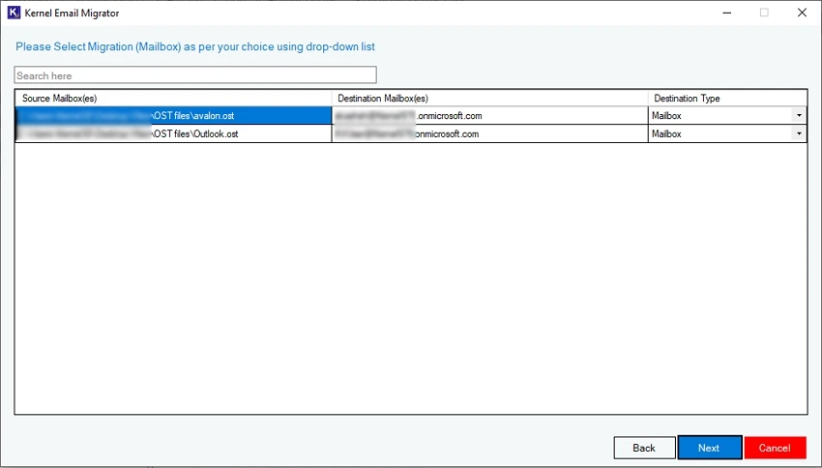Select the avalon.ost source mailbox row
The image size is (822, 468).
tap(173, 116)
